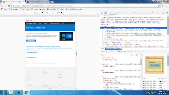Add new style rule plus icon

(140, 55)
